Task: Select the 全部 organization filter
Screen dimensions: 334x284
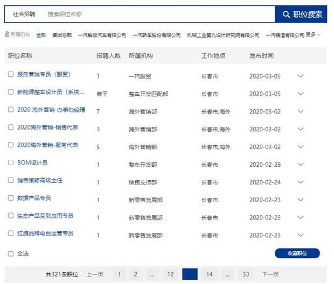Action: (x=41, y=35)
